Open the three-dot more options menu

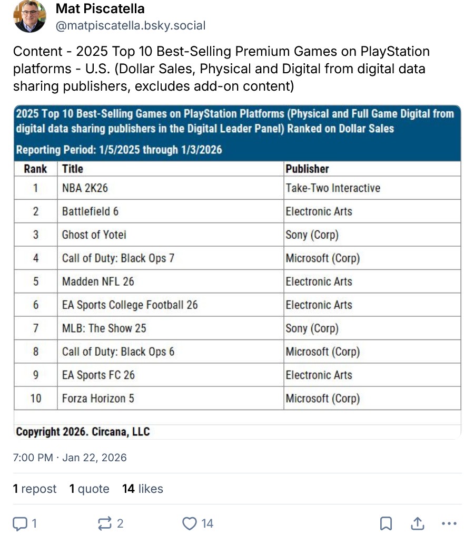pos(449,523)
